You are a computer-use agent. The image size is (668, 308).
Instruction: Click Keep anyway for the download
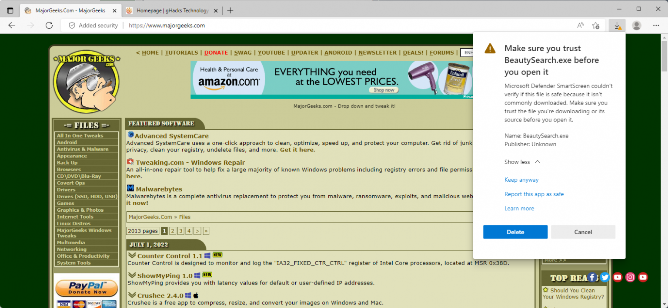click(521, 179)
